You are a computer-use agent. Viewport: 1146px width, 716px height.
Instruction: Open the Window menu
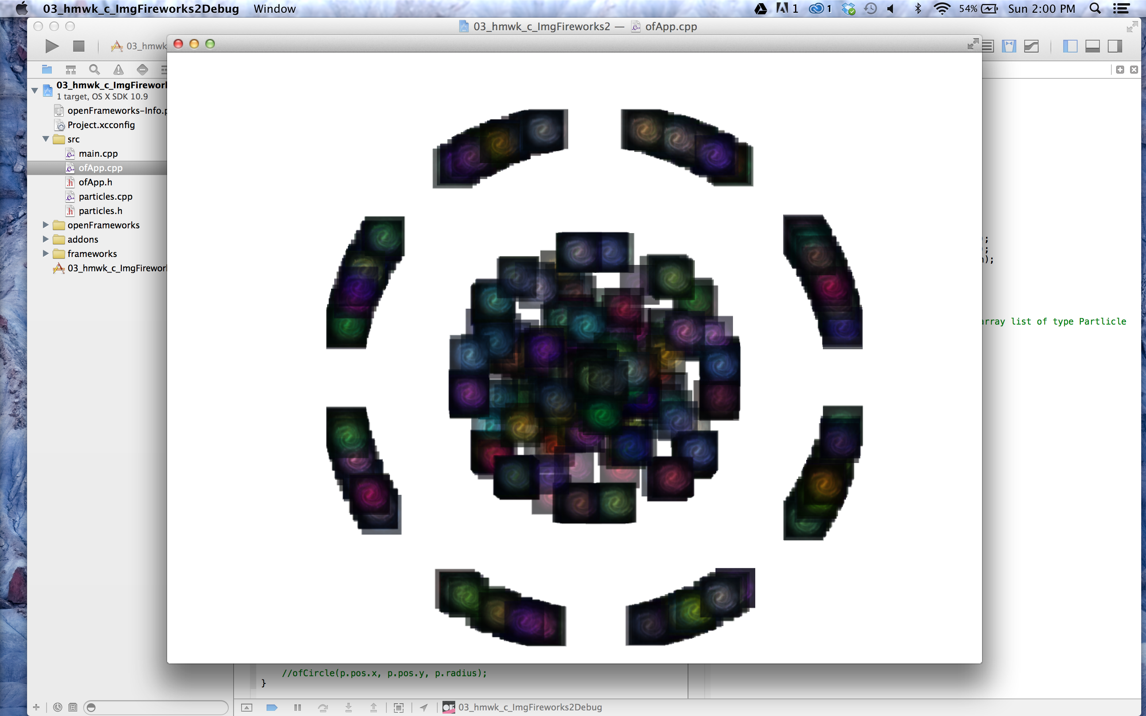click(x=274, y=8)
